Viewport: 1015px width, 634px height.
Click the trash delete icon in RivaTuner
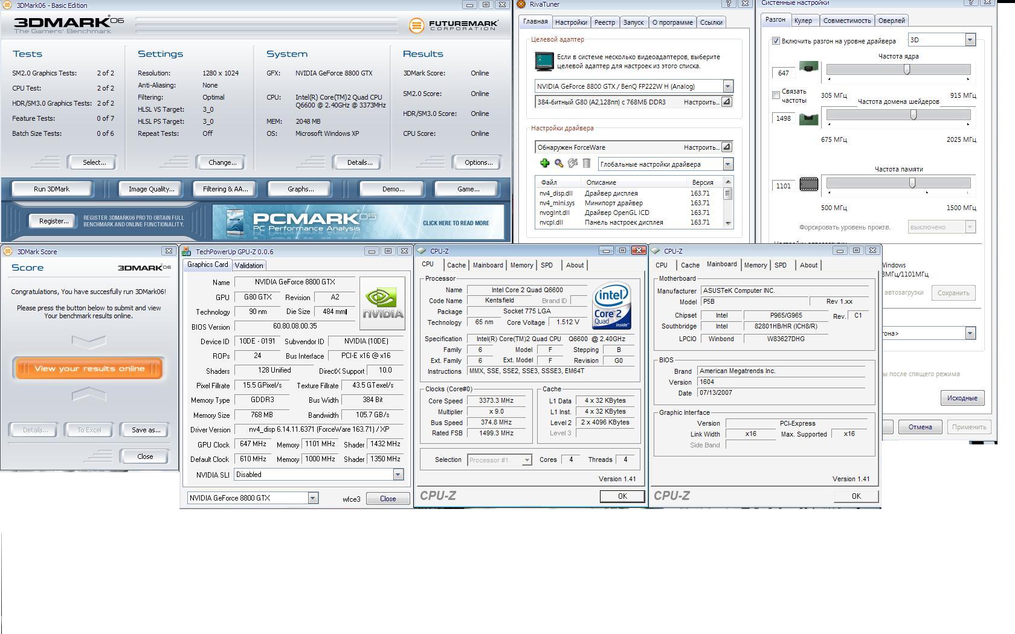[586, 164]
